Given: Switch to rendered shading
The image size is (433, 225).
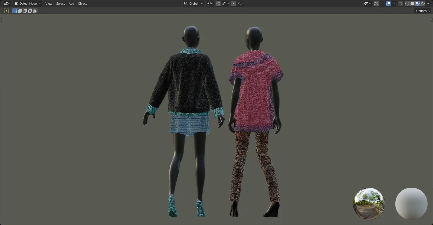Looking at the screenshot, I should [x=423, y=4].
